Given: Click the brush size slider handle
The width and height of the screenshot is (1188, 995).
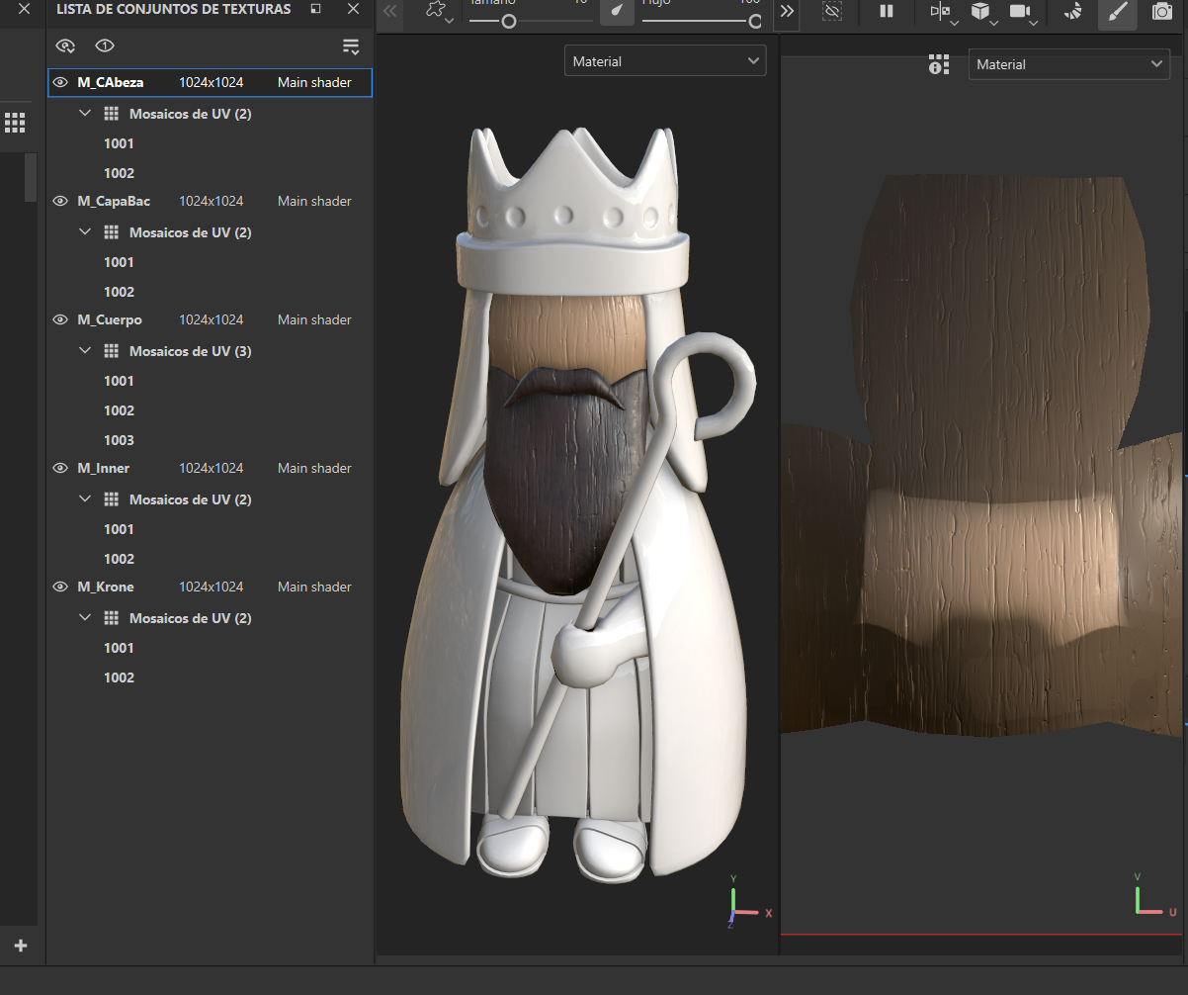Looking at the screenshot, I should 509,21.
